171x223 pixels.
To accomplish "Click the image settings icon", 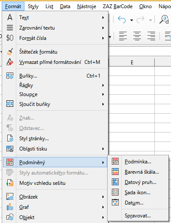I will [10, 196].
